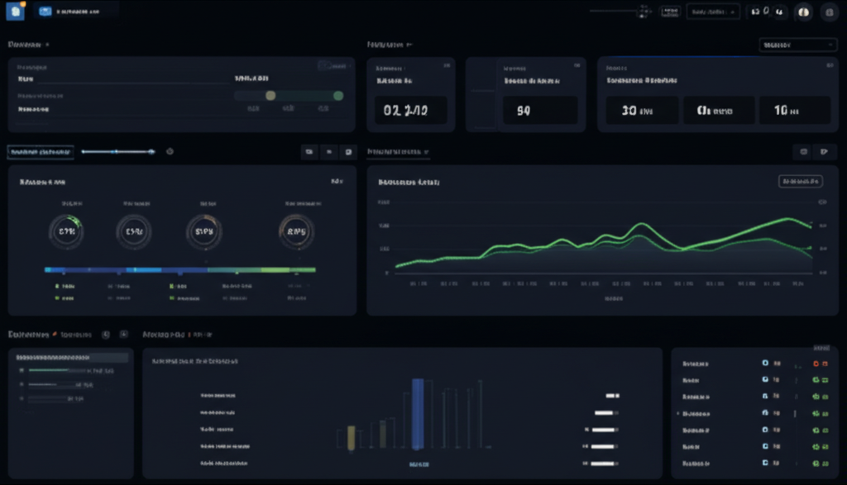Click the download icon above the gauges panel

pos(309,152)
